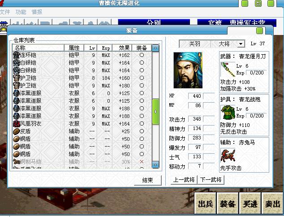This screenshot has width=284, height=217.
Task: Open the 功能 menu
Action: [21, 12]
